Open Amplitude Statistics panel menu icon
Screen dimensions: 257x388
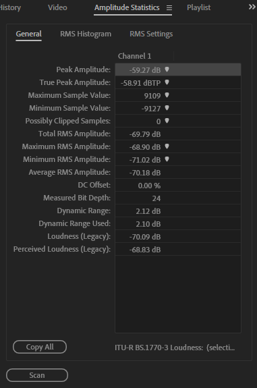click(x=169, y=8)
